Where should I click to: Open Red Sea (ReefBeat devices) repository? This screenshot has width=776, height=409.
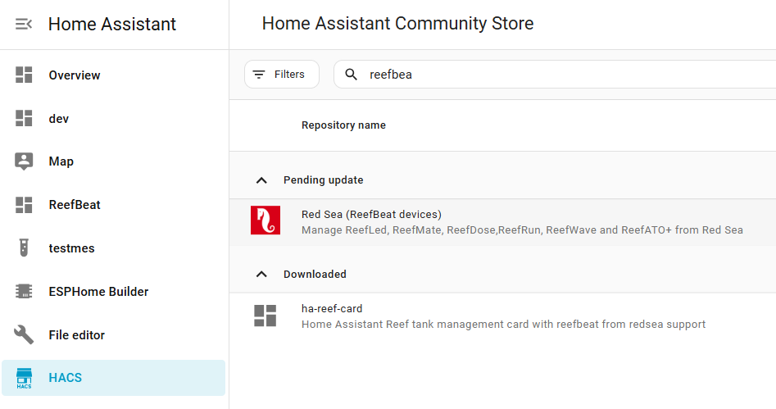(503, 222)
